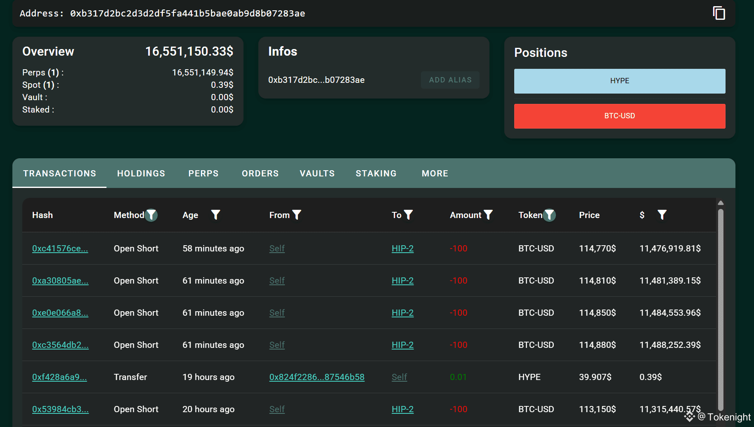Open the Staking tab
Viewport: 754px width, 427px height.
point(376,174)
